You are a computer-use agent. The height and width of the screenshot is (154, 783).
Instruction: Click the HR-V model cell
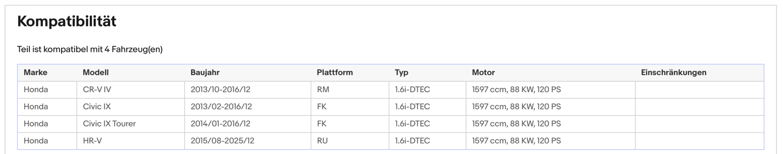point(131,141)
